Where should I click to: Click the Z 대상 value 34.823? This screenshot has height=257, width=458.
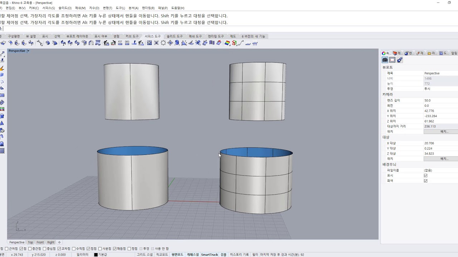point(440,153)
